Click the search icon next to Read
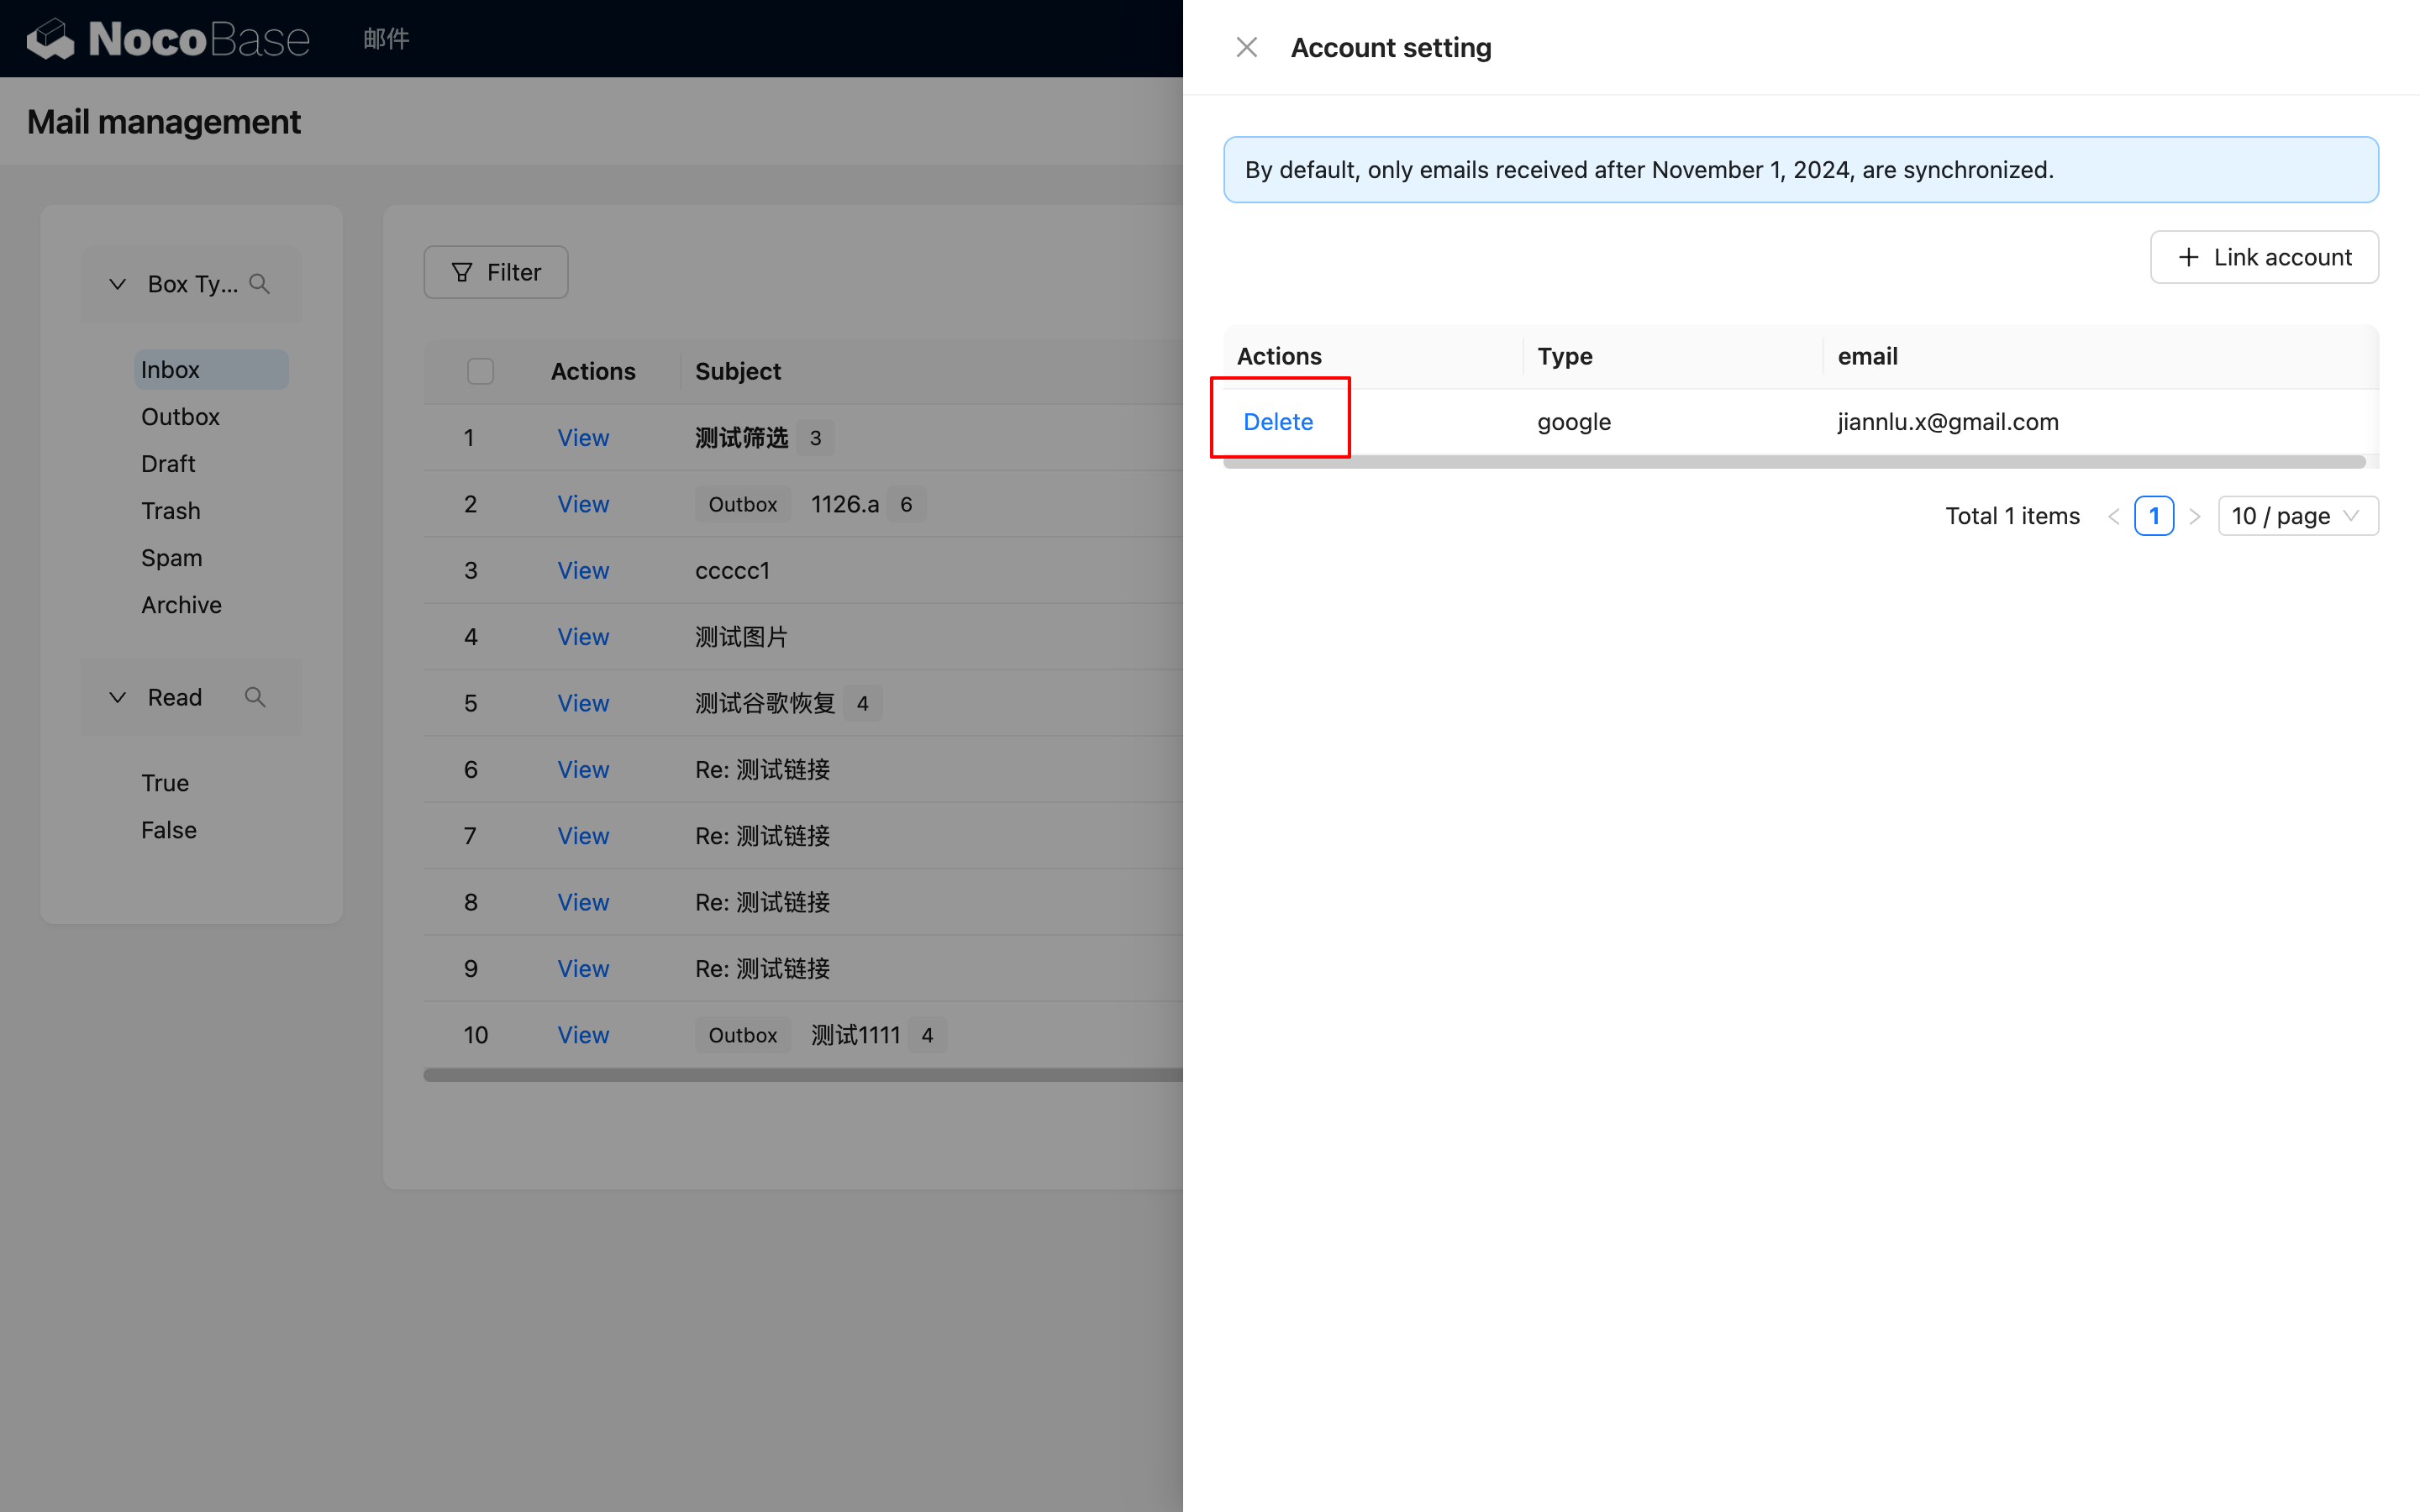The height and width of the screenshot is (1512, 2420). point(255,697)
